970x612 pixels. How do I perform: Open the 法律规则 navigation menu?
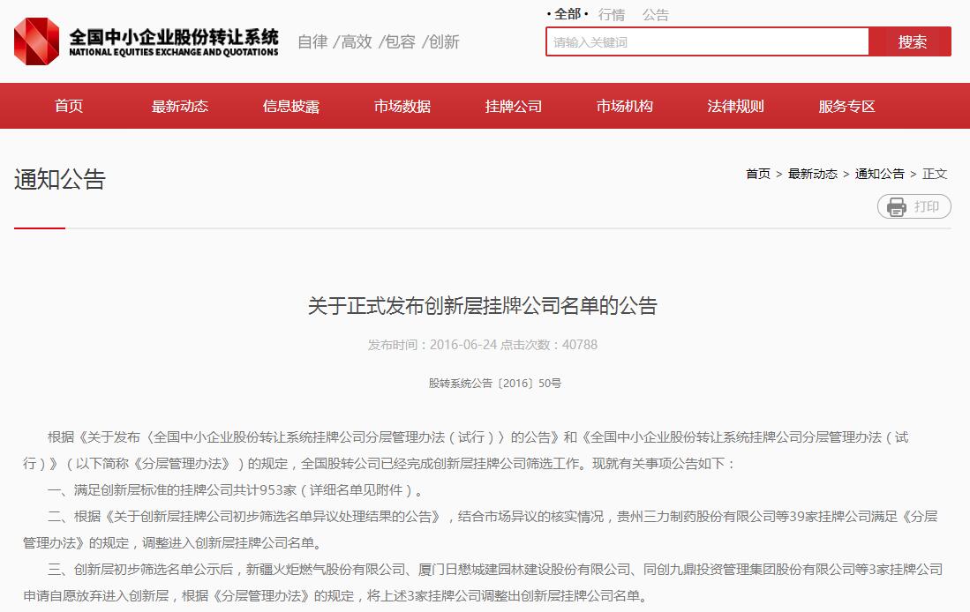(735, 106)
